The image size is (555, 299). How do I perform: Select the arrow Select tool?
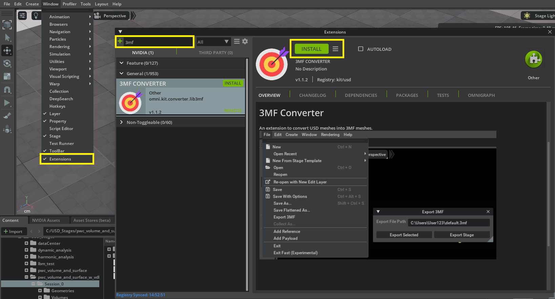[7, 38]
